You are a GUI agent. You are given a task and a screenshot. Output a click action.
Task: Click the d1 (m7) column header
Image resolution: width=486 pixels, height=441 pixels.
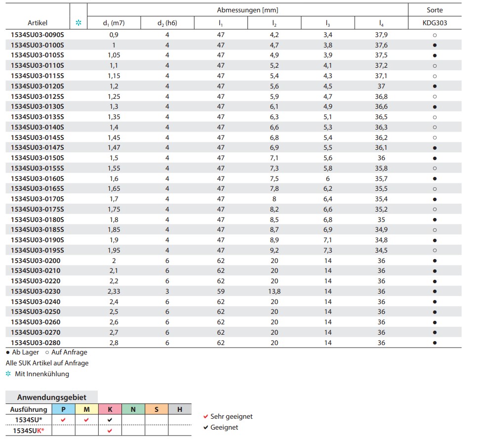coord(114,23)
